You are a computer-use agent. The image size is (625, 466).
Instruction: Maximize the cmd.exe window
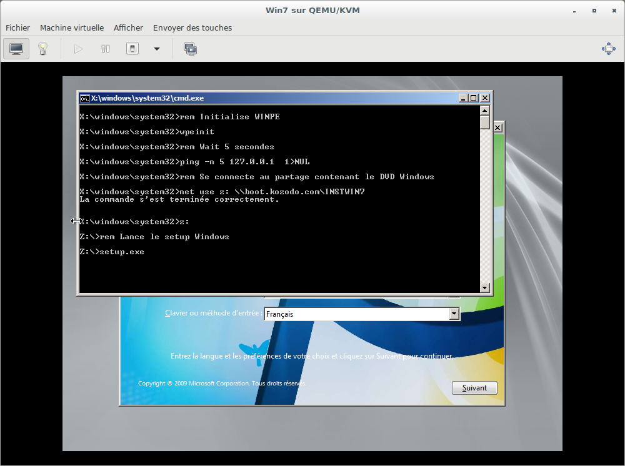click(474, 98)
